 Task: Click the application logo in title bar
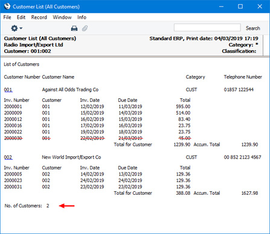click(x=7, y=6)
